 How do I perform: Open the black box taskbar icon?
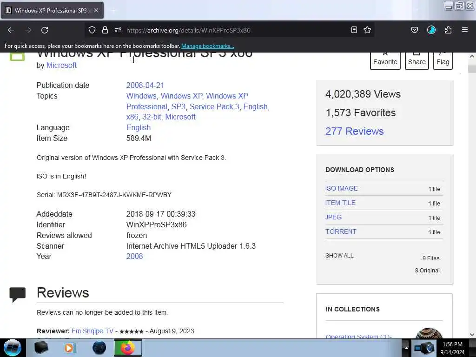[41, 348]
